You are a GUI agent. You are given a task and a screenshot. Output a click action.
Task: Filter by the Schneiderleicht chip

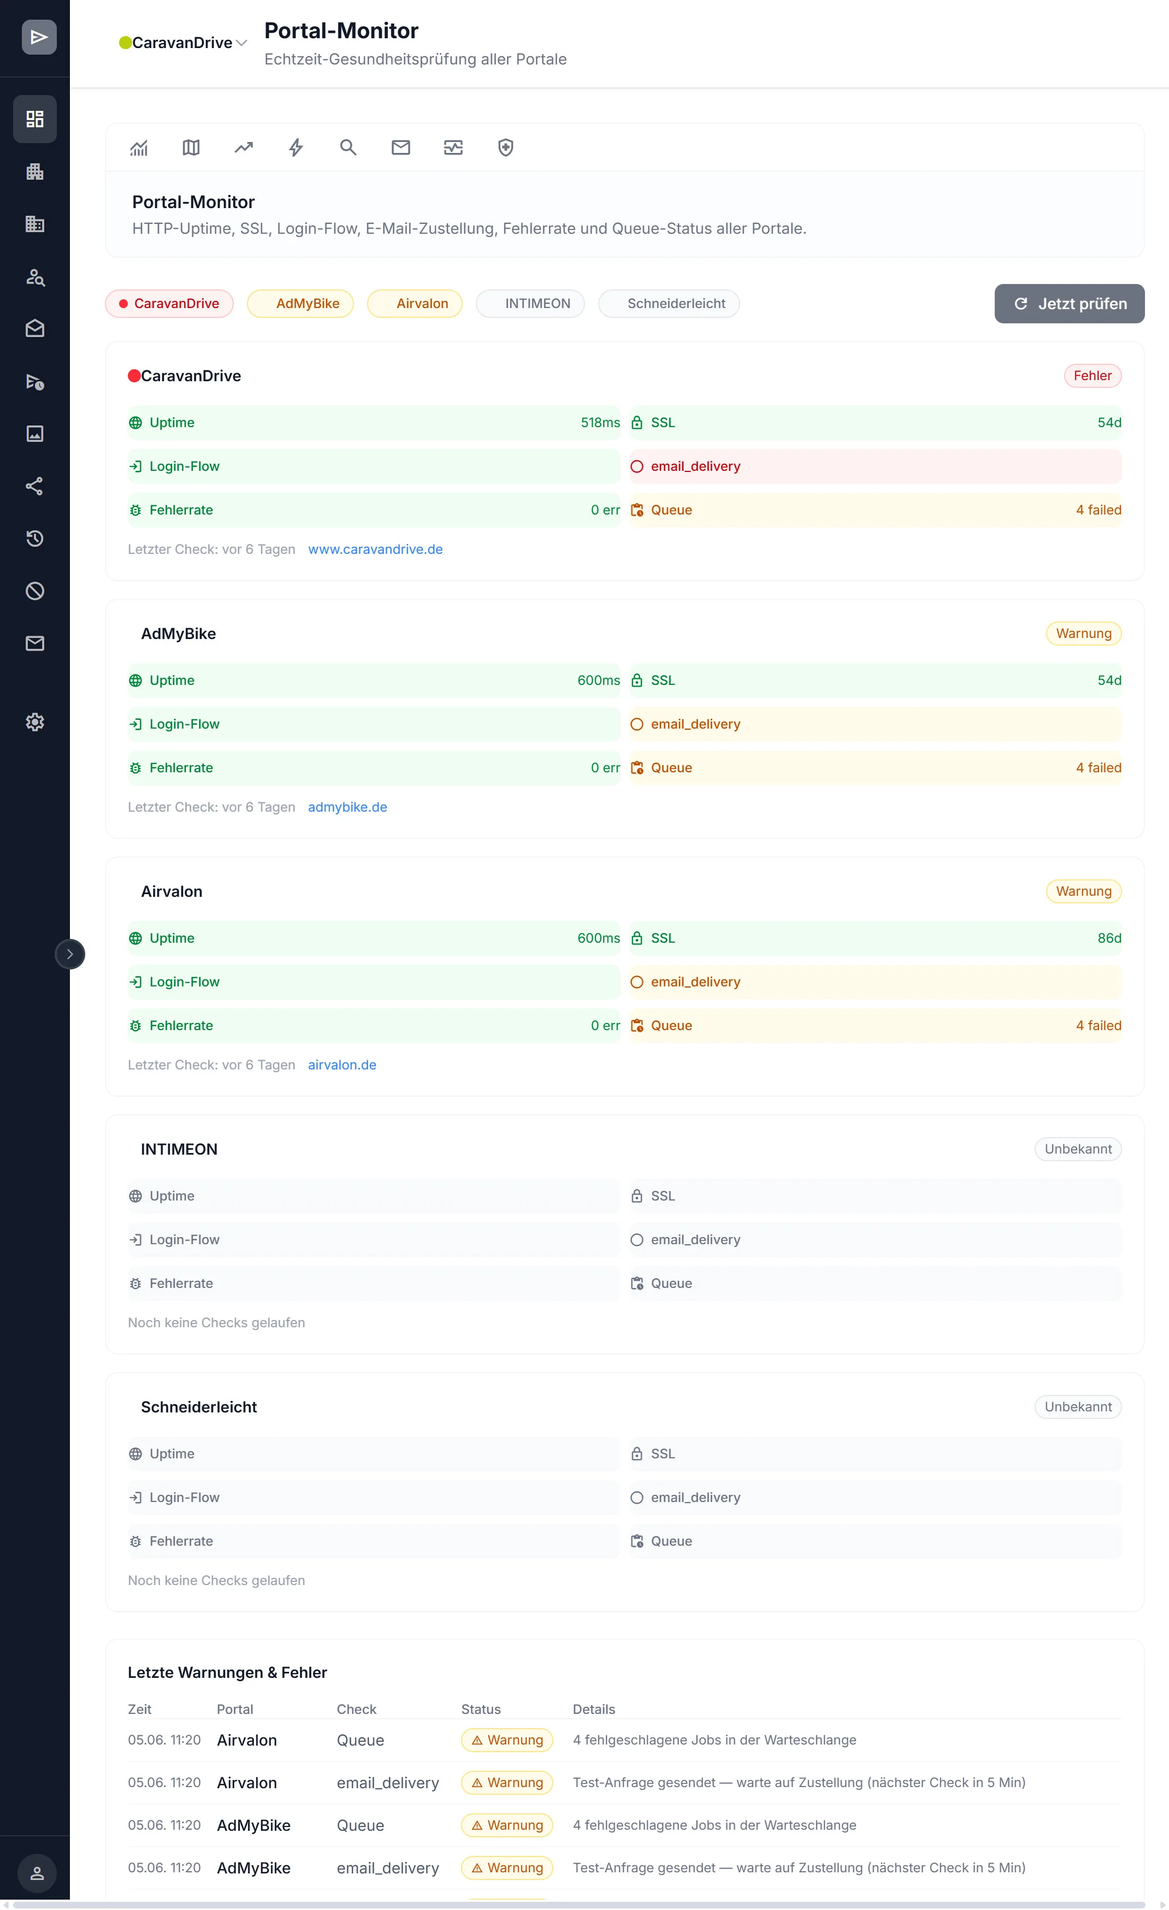click(x=669, y=303)
